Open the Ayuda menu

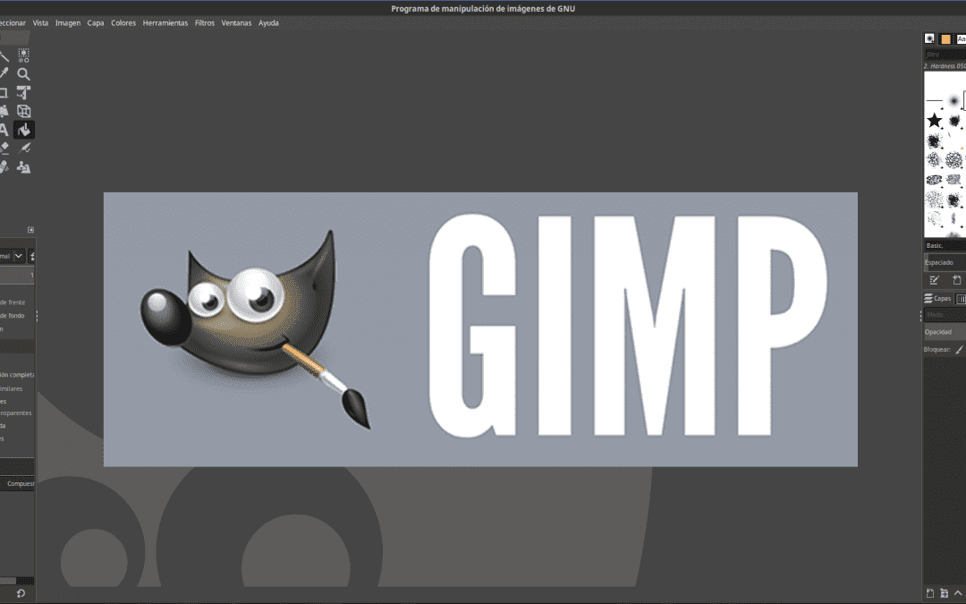coord(268,22)
